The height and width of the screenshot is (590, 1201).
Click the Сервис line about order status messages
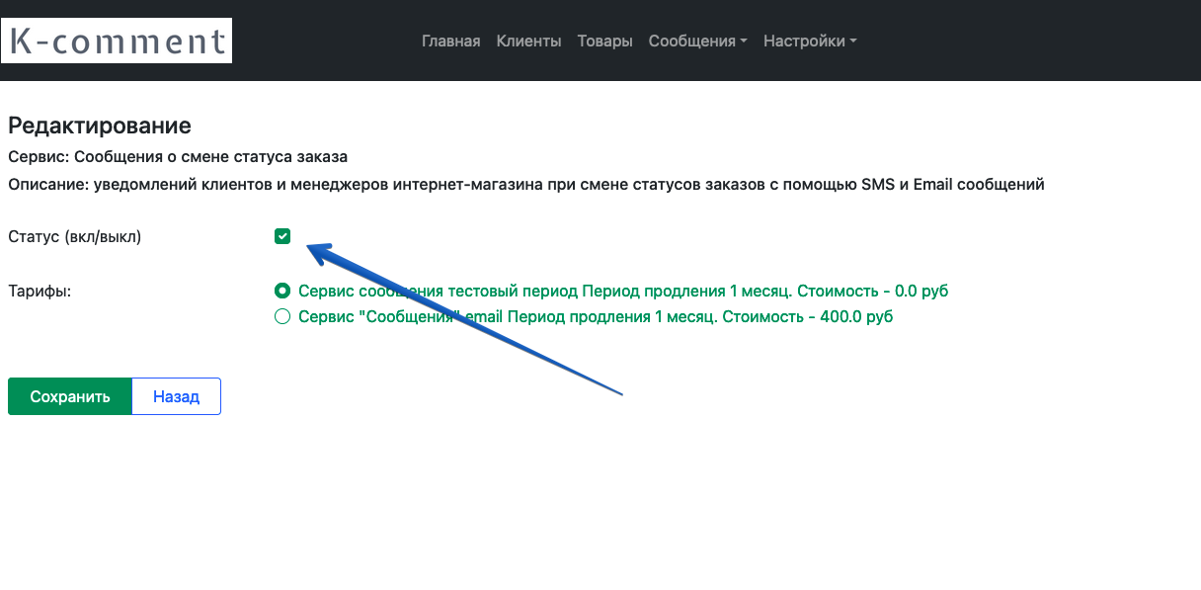[178, 156]
